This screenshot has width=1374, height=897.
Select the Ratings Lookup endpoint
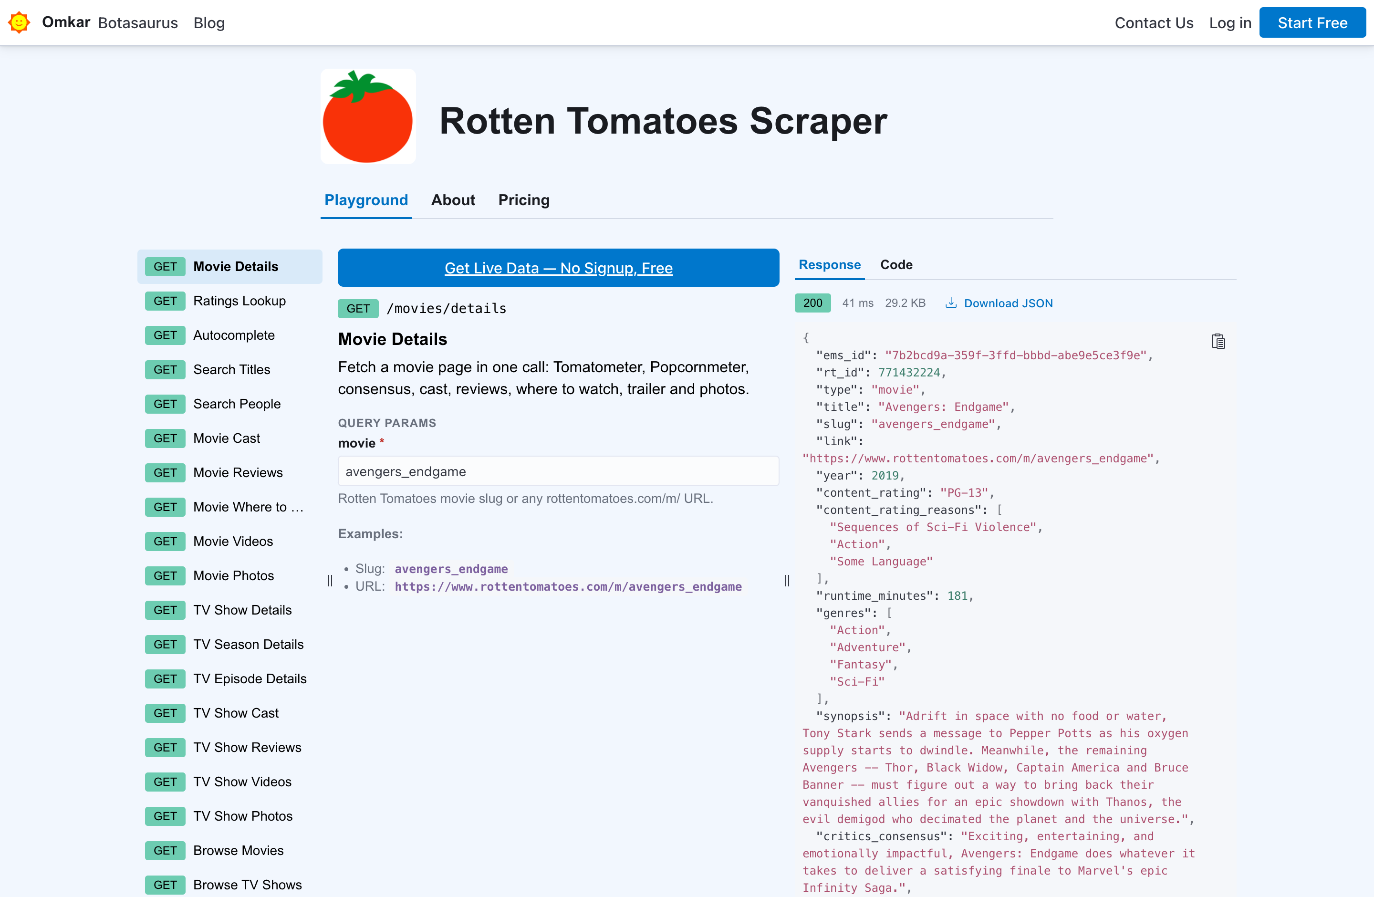230,301
